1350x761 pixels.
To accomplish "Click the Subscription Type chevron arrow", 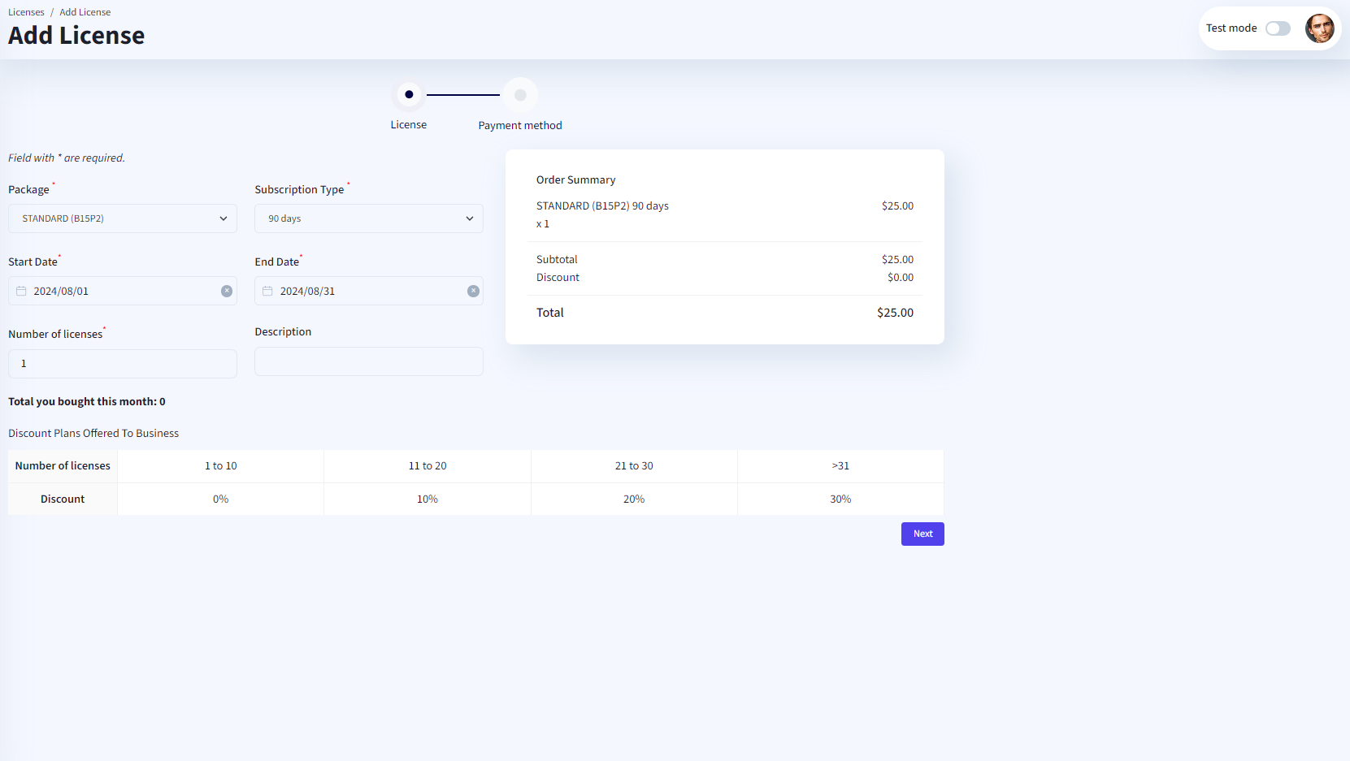I will tap(470, 218).
